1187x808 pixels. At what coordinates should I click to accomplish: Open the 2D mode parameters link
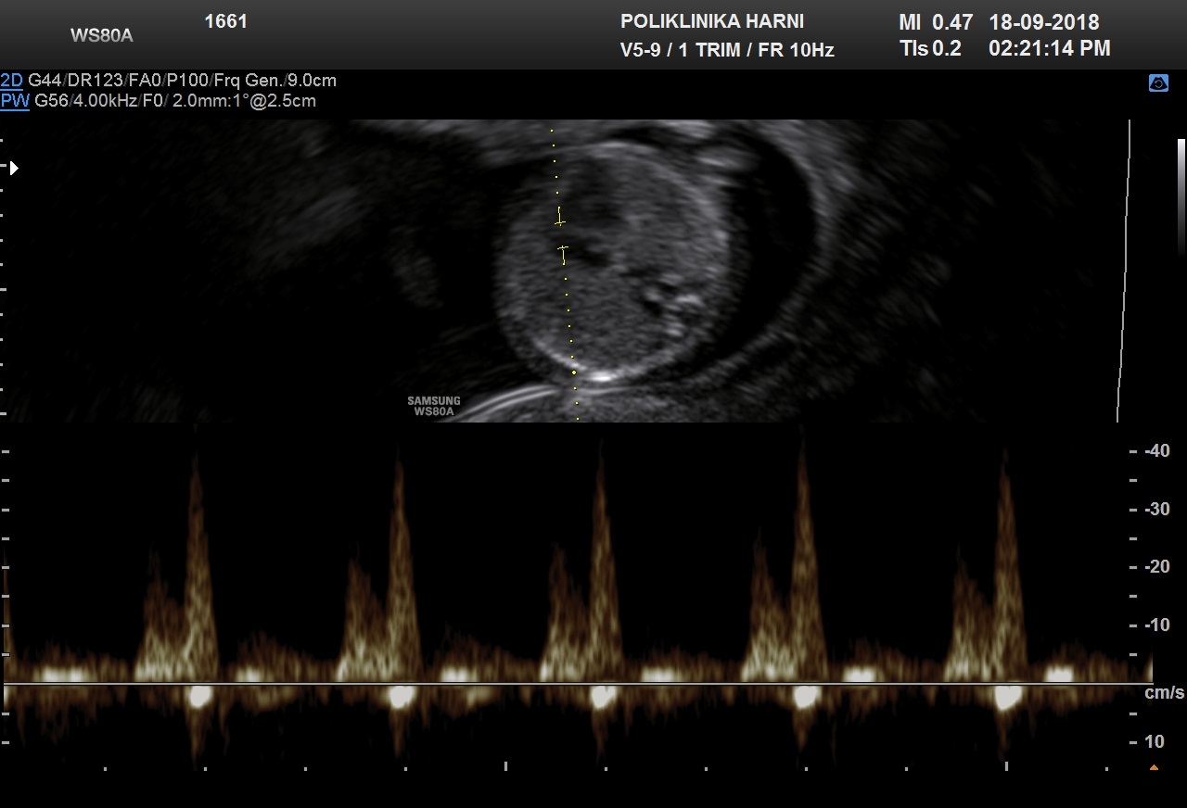12,81
